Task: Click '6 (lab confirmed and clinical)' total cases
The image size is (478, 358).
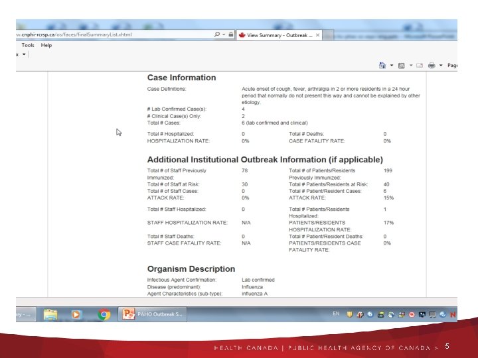Action: pos(275,123)
